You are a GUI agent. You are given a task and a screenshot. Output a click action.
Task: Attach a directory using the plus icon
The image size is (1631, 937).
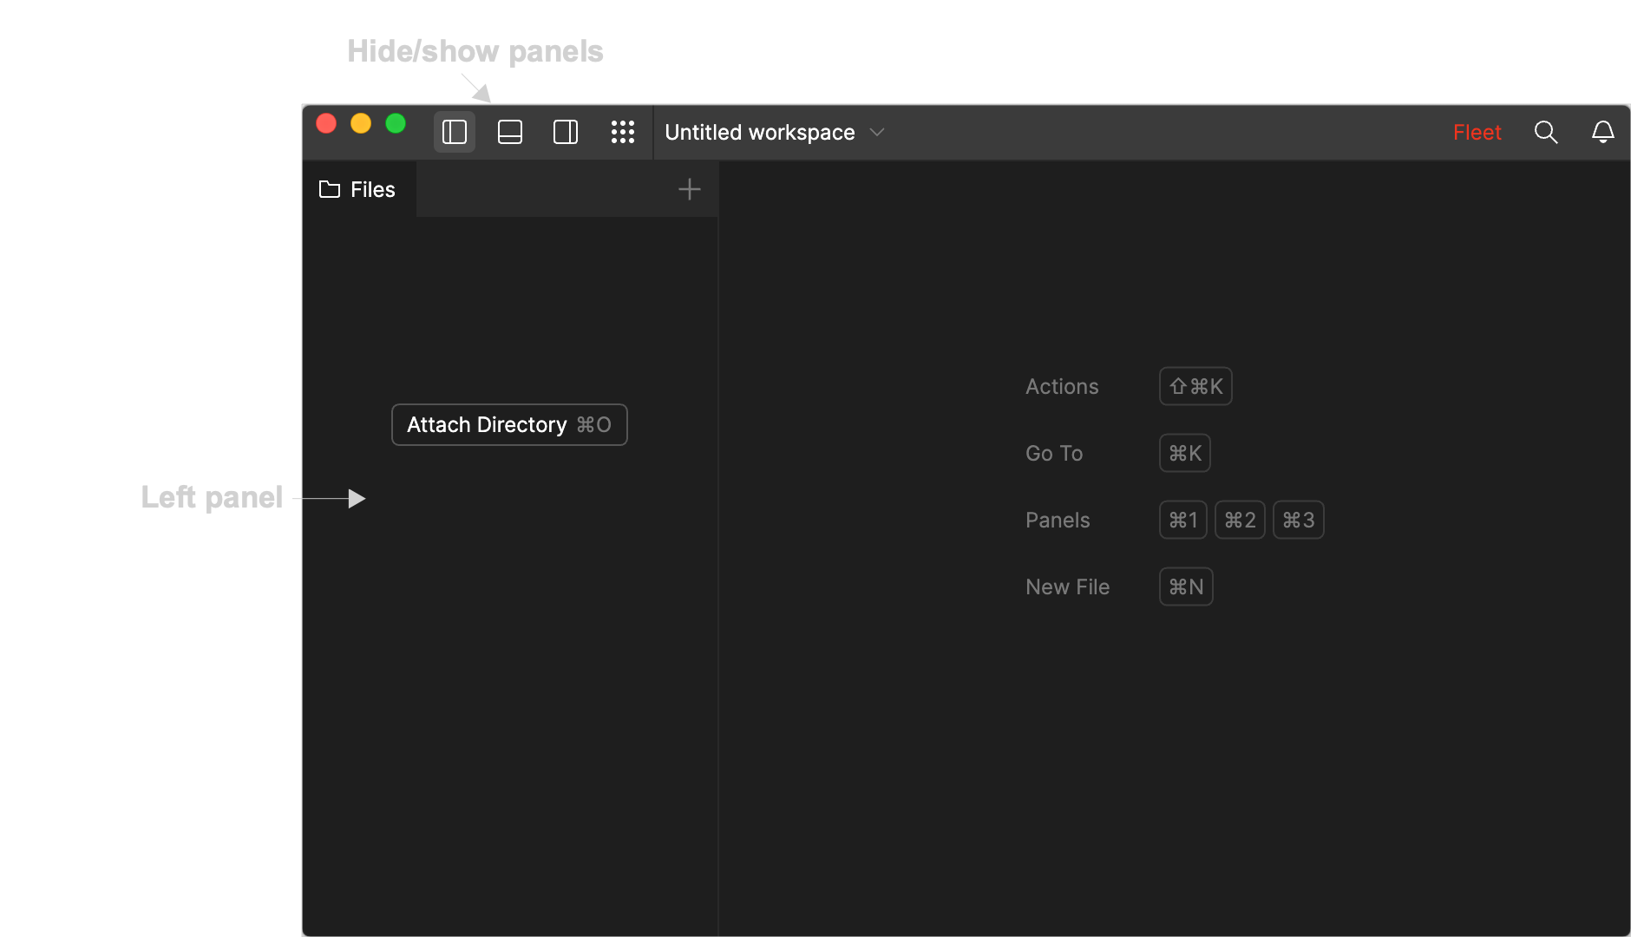pos(688,188)
